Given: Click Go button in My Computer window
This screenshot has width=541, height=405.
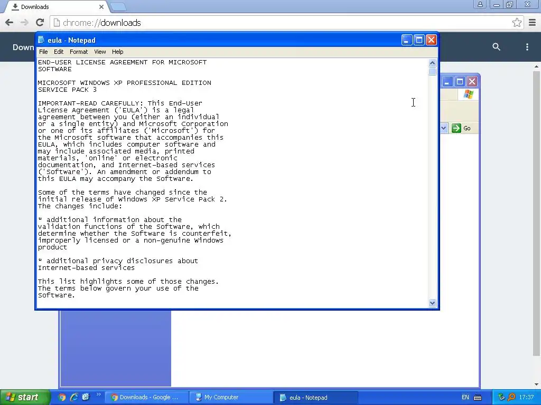Looking at the screenshot, I should tap(461, 128).
